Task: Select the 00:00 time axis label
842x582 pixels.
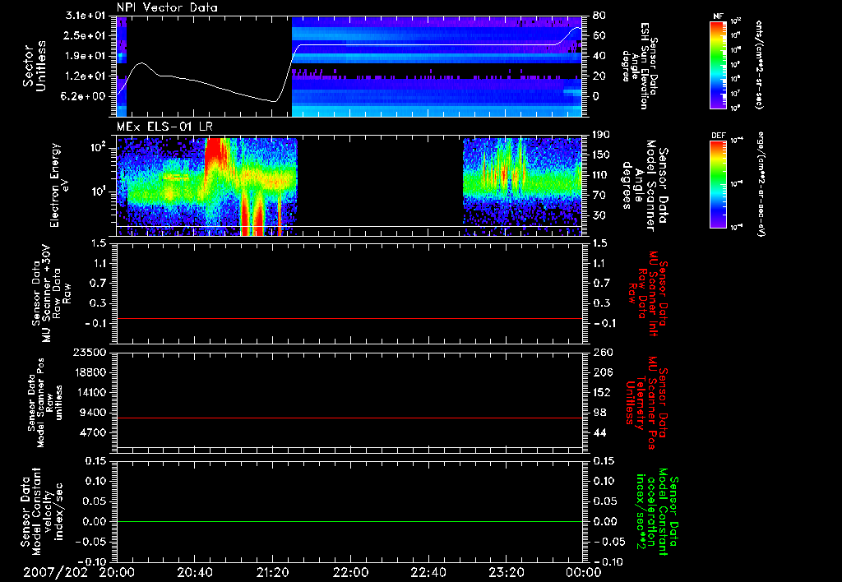Action: click(582, 571)
